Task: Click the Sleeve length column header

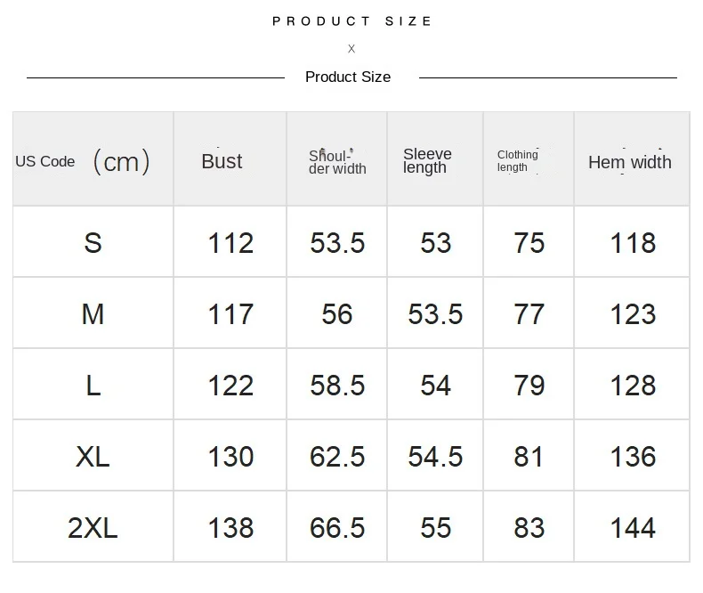Action: pyautogui.click(x=427, y=161)
